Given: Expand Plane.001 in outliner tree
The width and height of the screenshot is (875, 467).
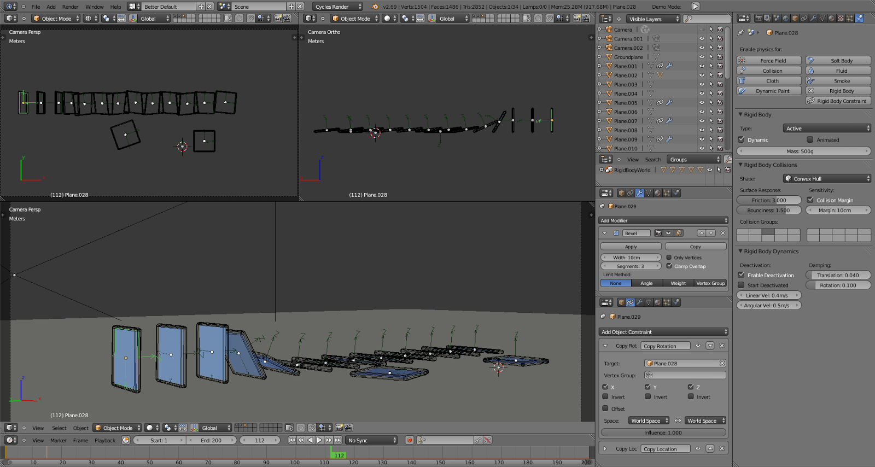Looking at the screenshot, I should point(600,66).
